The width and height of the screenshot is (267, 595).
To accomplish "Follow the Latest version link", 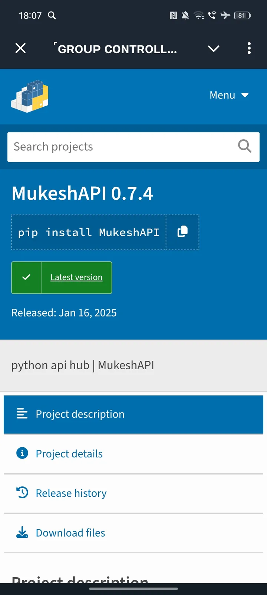I will [76, 277].
